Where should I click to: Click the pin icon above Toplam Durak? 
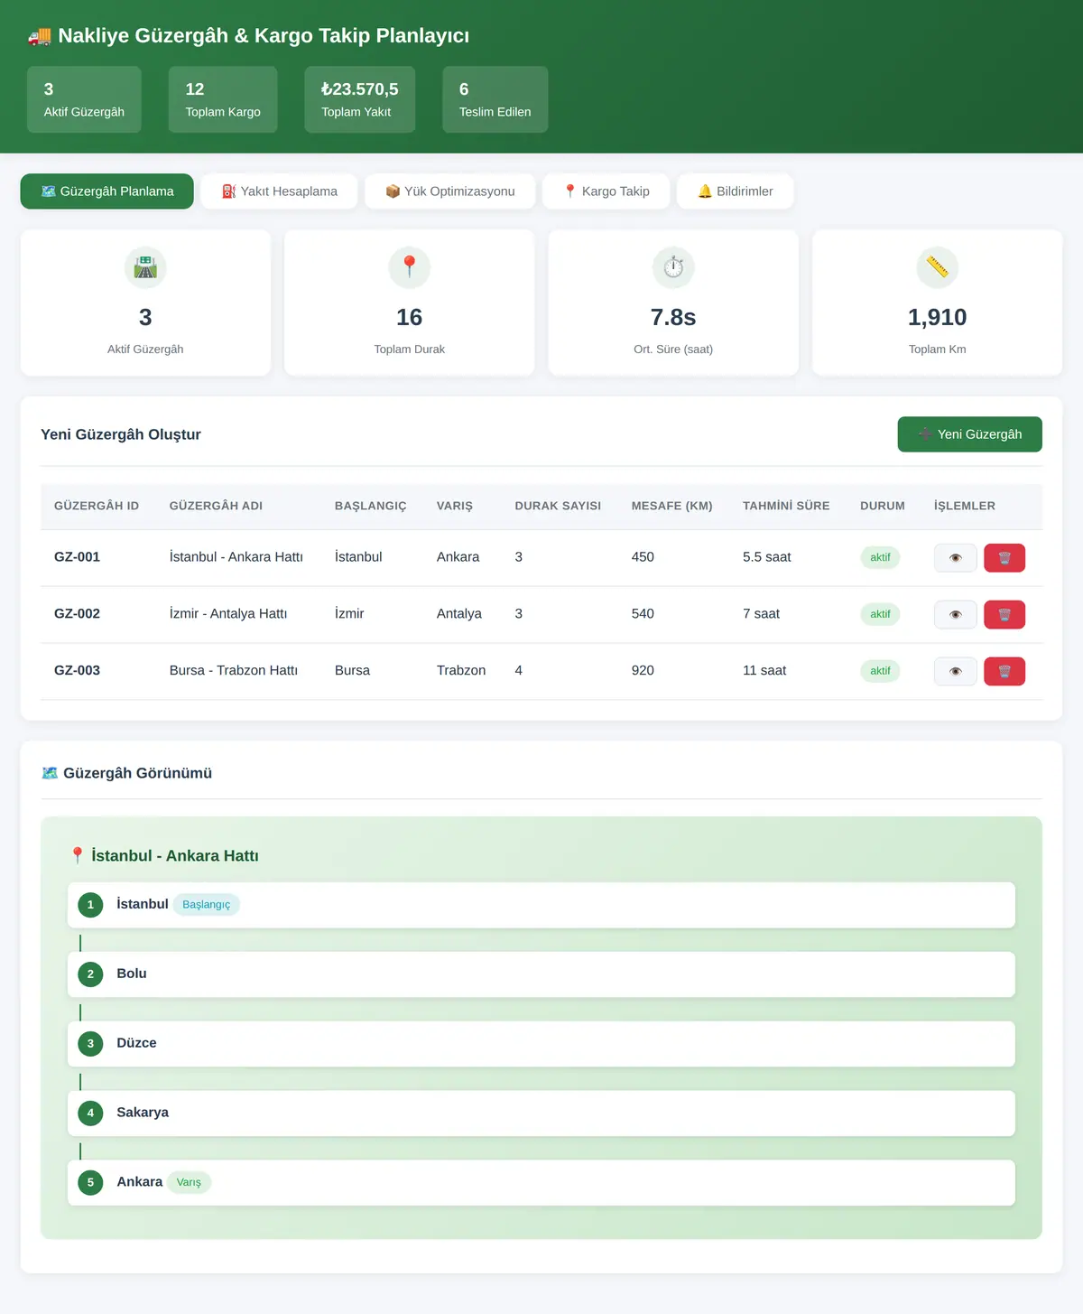point(410,267)
